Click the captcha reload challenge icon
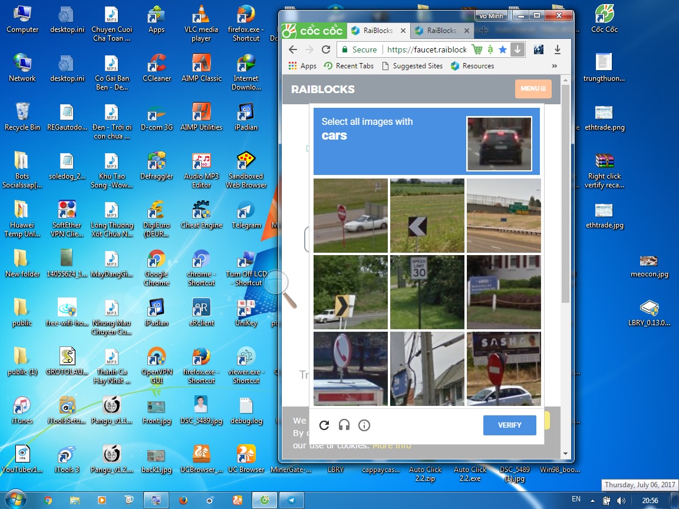Screen dimensions: 679x509 tap(324, 425)
